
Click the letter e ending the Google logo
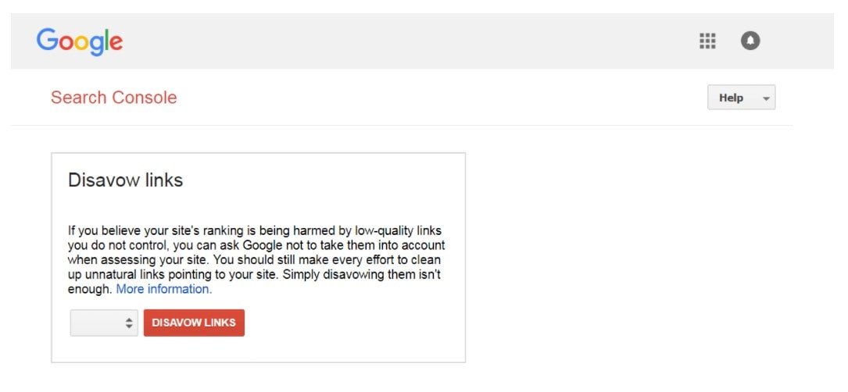point(115,43)
